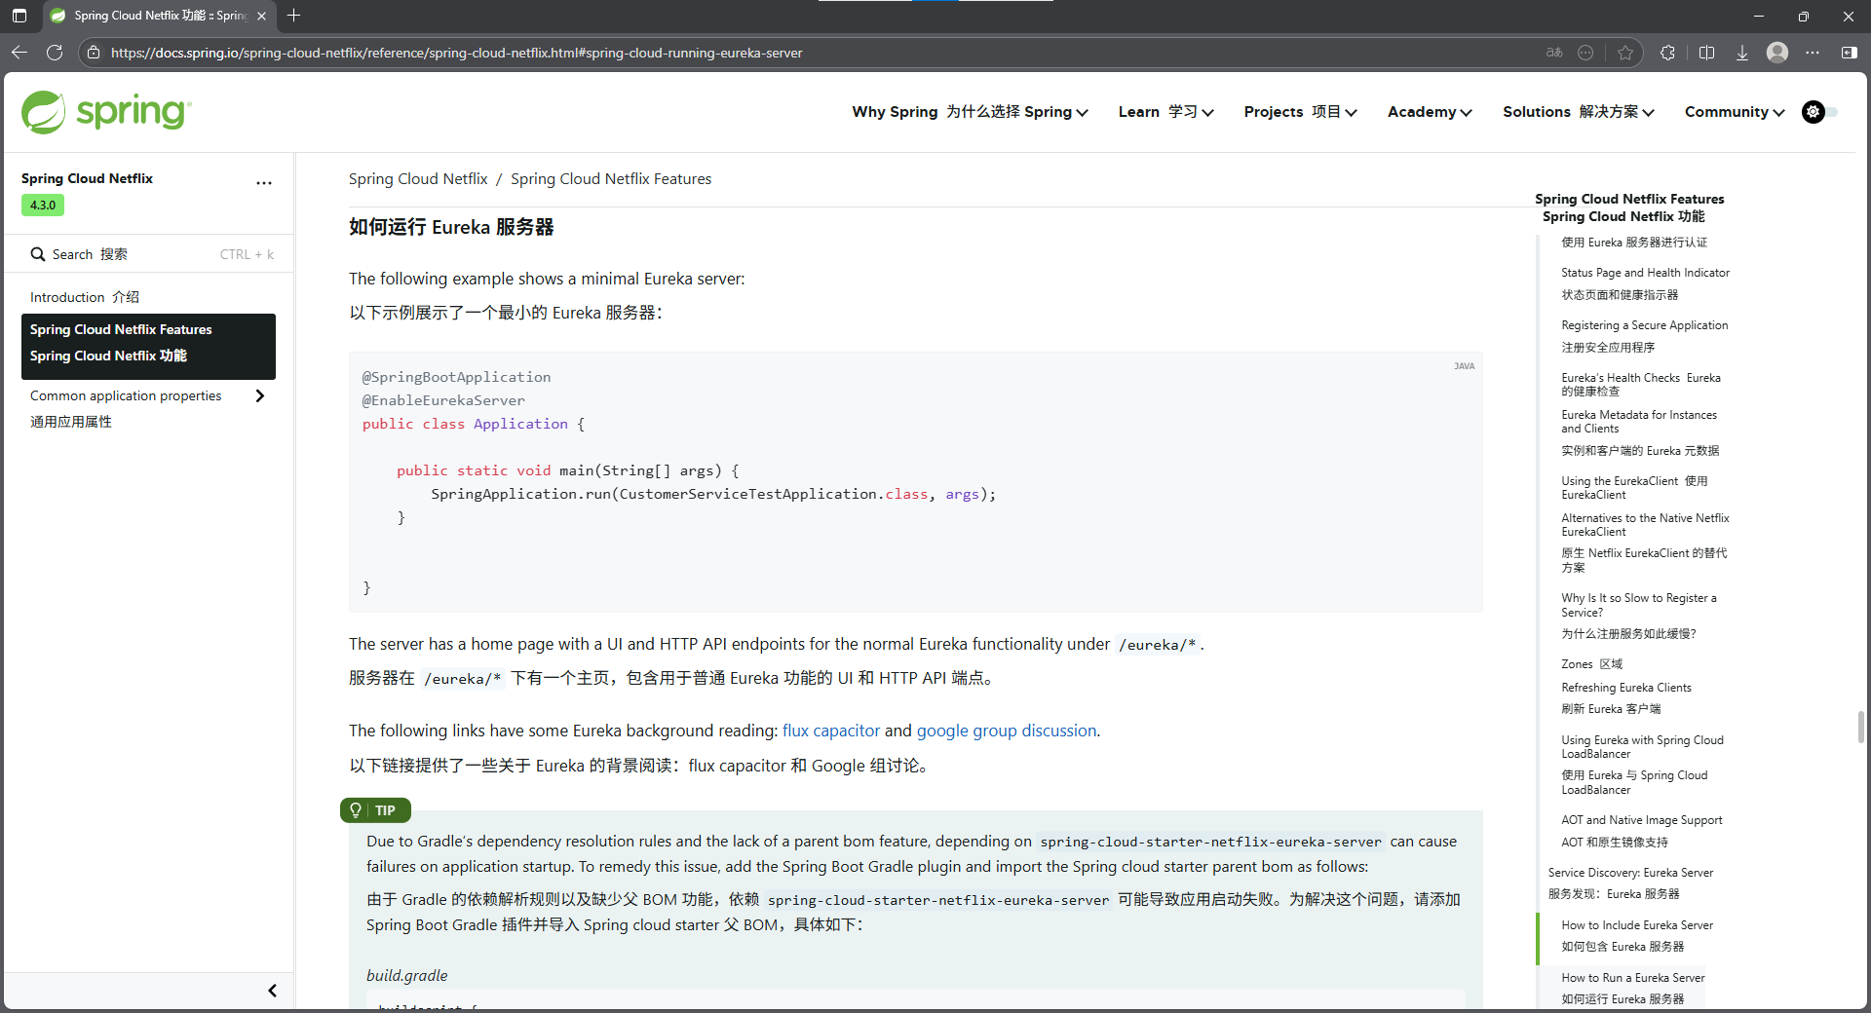
Task: Open a new browser tab
Action: click(294, 16)
